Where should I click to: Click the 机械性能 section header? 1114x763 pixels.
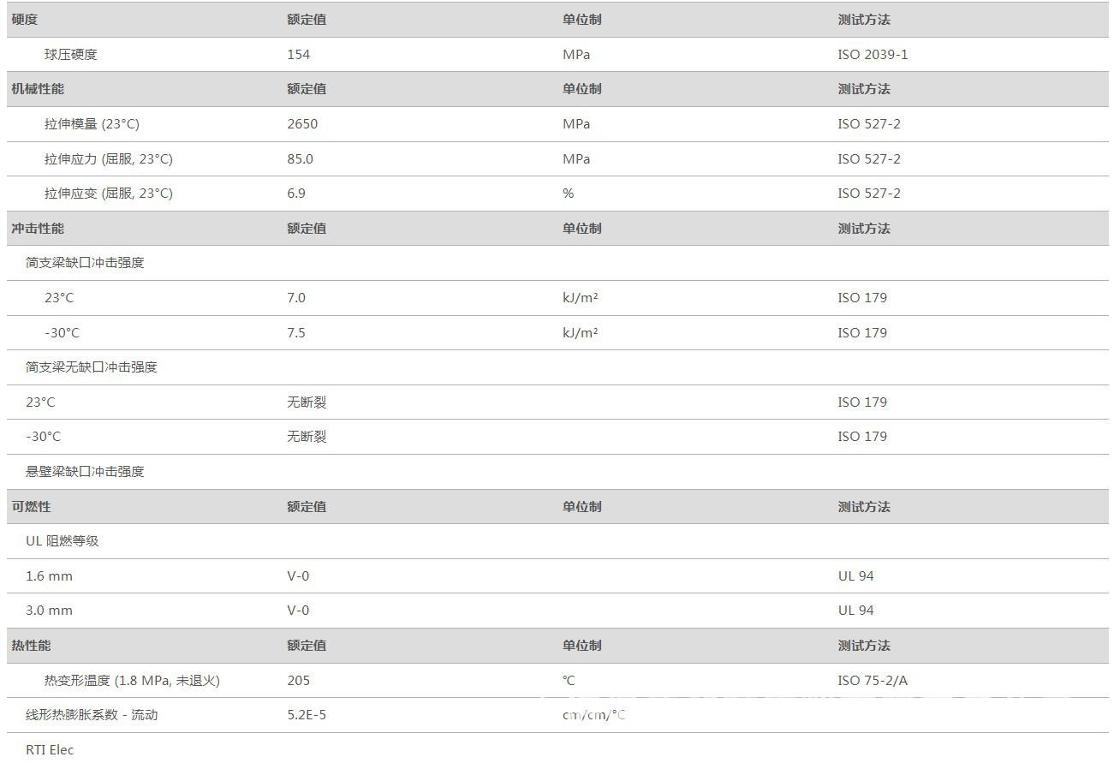coord(38,89)
